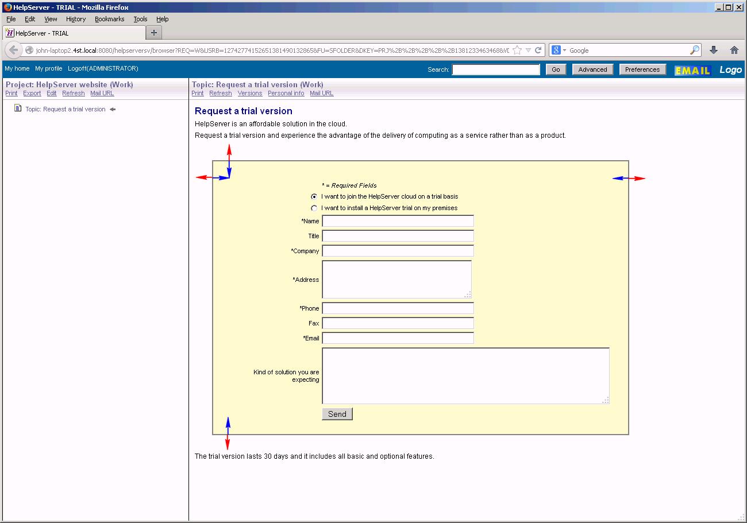
Task: Click the Advanced search button
Action: tap(592, 69)
